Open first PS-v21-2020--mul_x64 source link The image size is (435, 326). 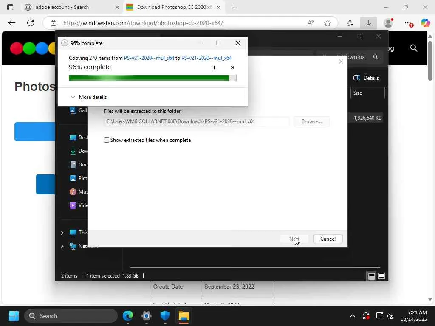click(x=149, y=58)
